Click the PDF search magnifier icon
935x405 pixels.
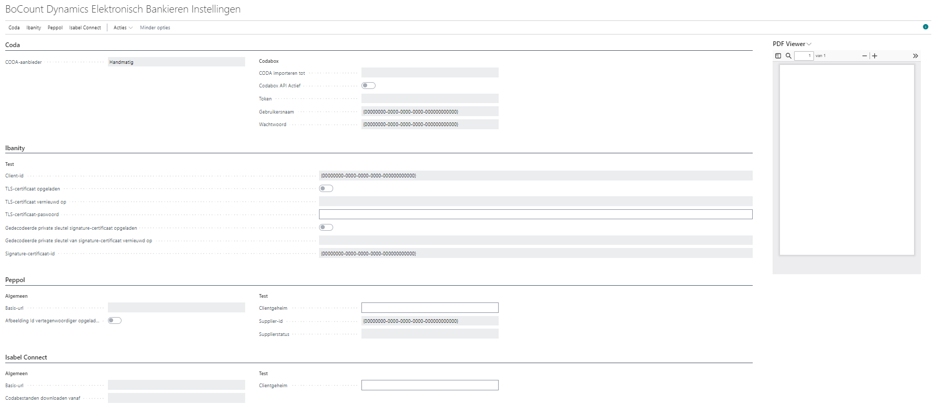pyautogui.click(x=788, y=56)
